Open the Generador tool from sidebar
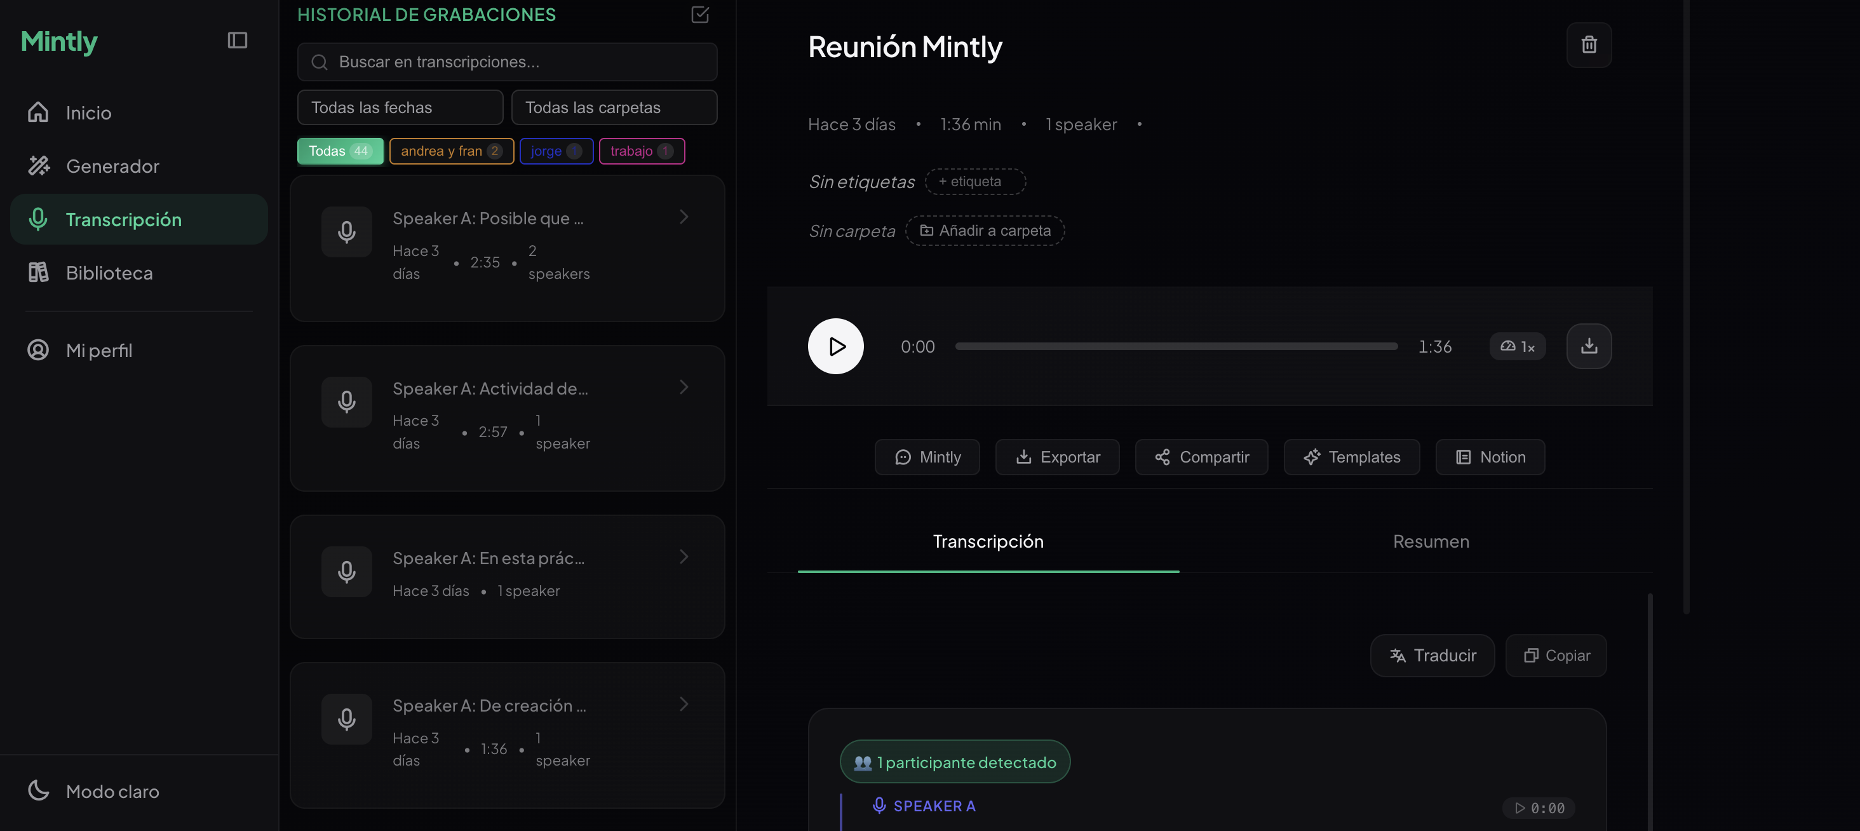This screenshot has height=831, width=1860. tap(112, 165)
